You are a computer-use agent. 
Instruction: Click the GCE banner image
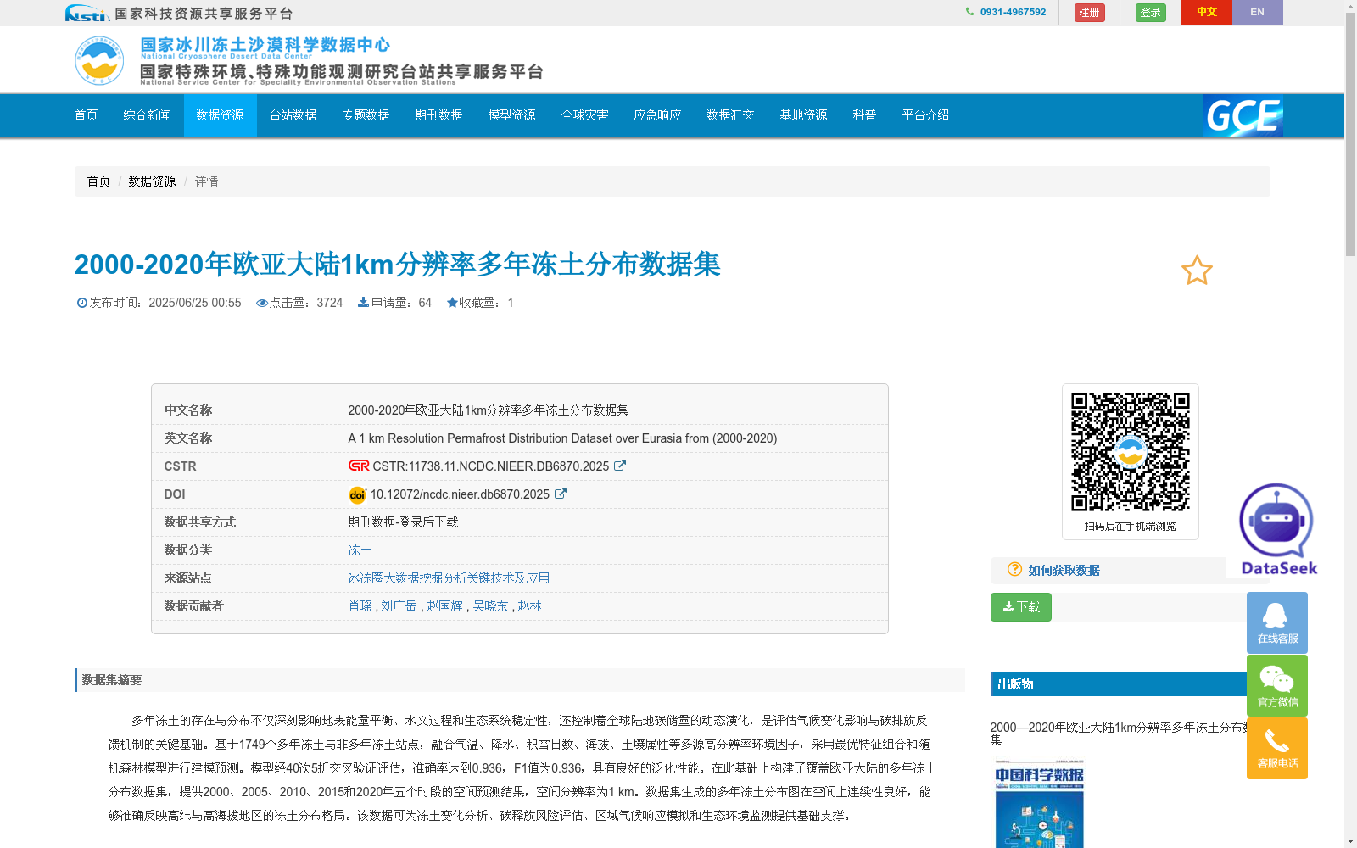[x=1243, y=115]
